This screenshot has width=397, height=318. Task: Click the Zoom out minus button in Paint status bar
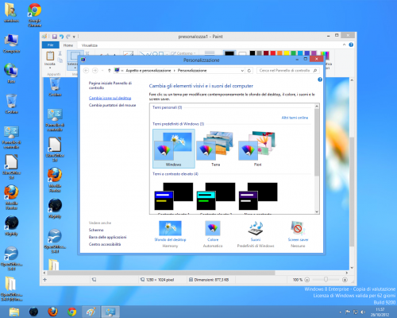point(307,280)
